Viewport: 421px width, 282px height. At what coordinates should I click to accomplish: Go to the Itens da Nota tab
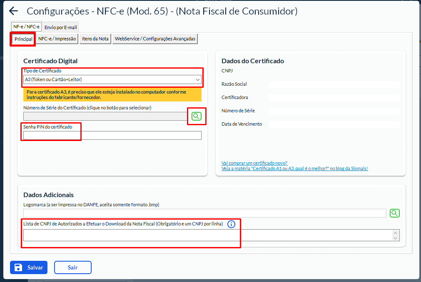(x=95, y=39)
